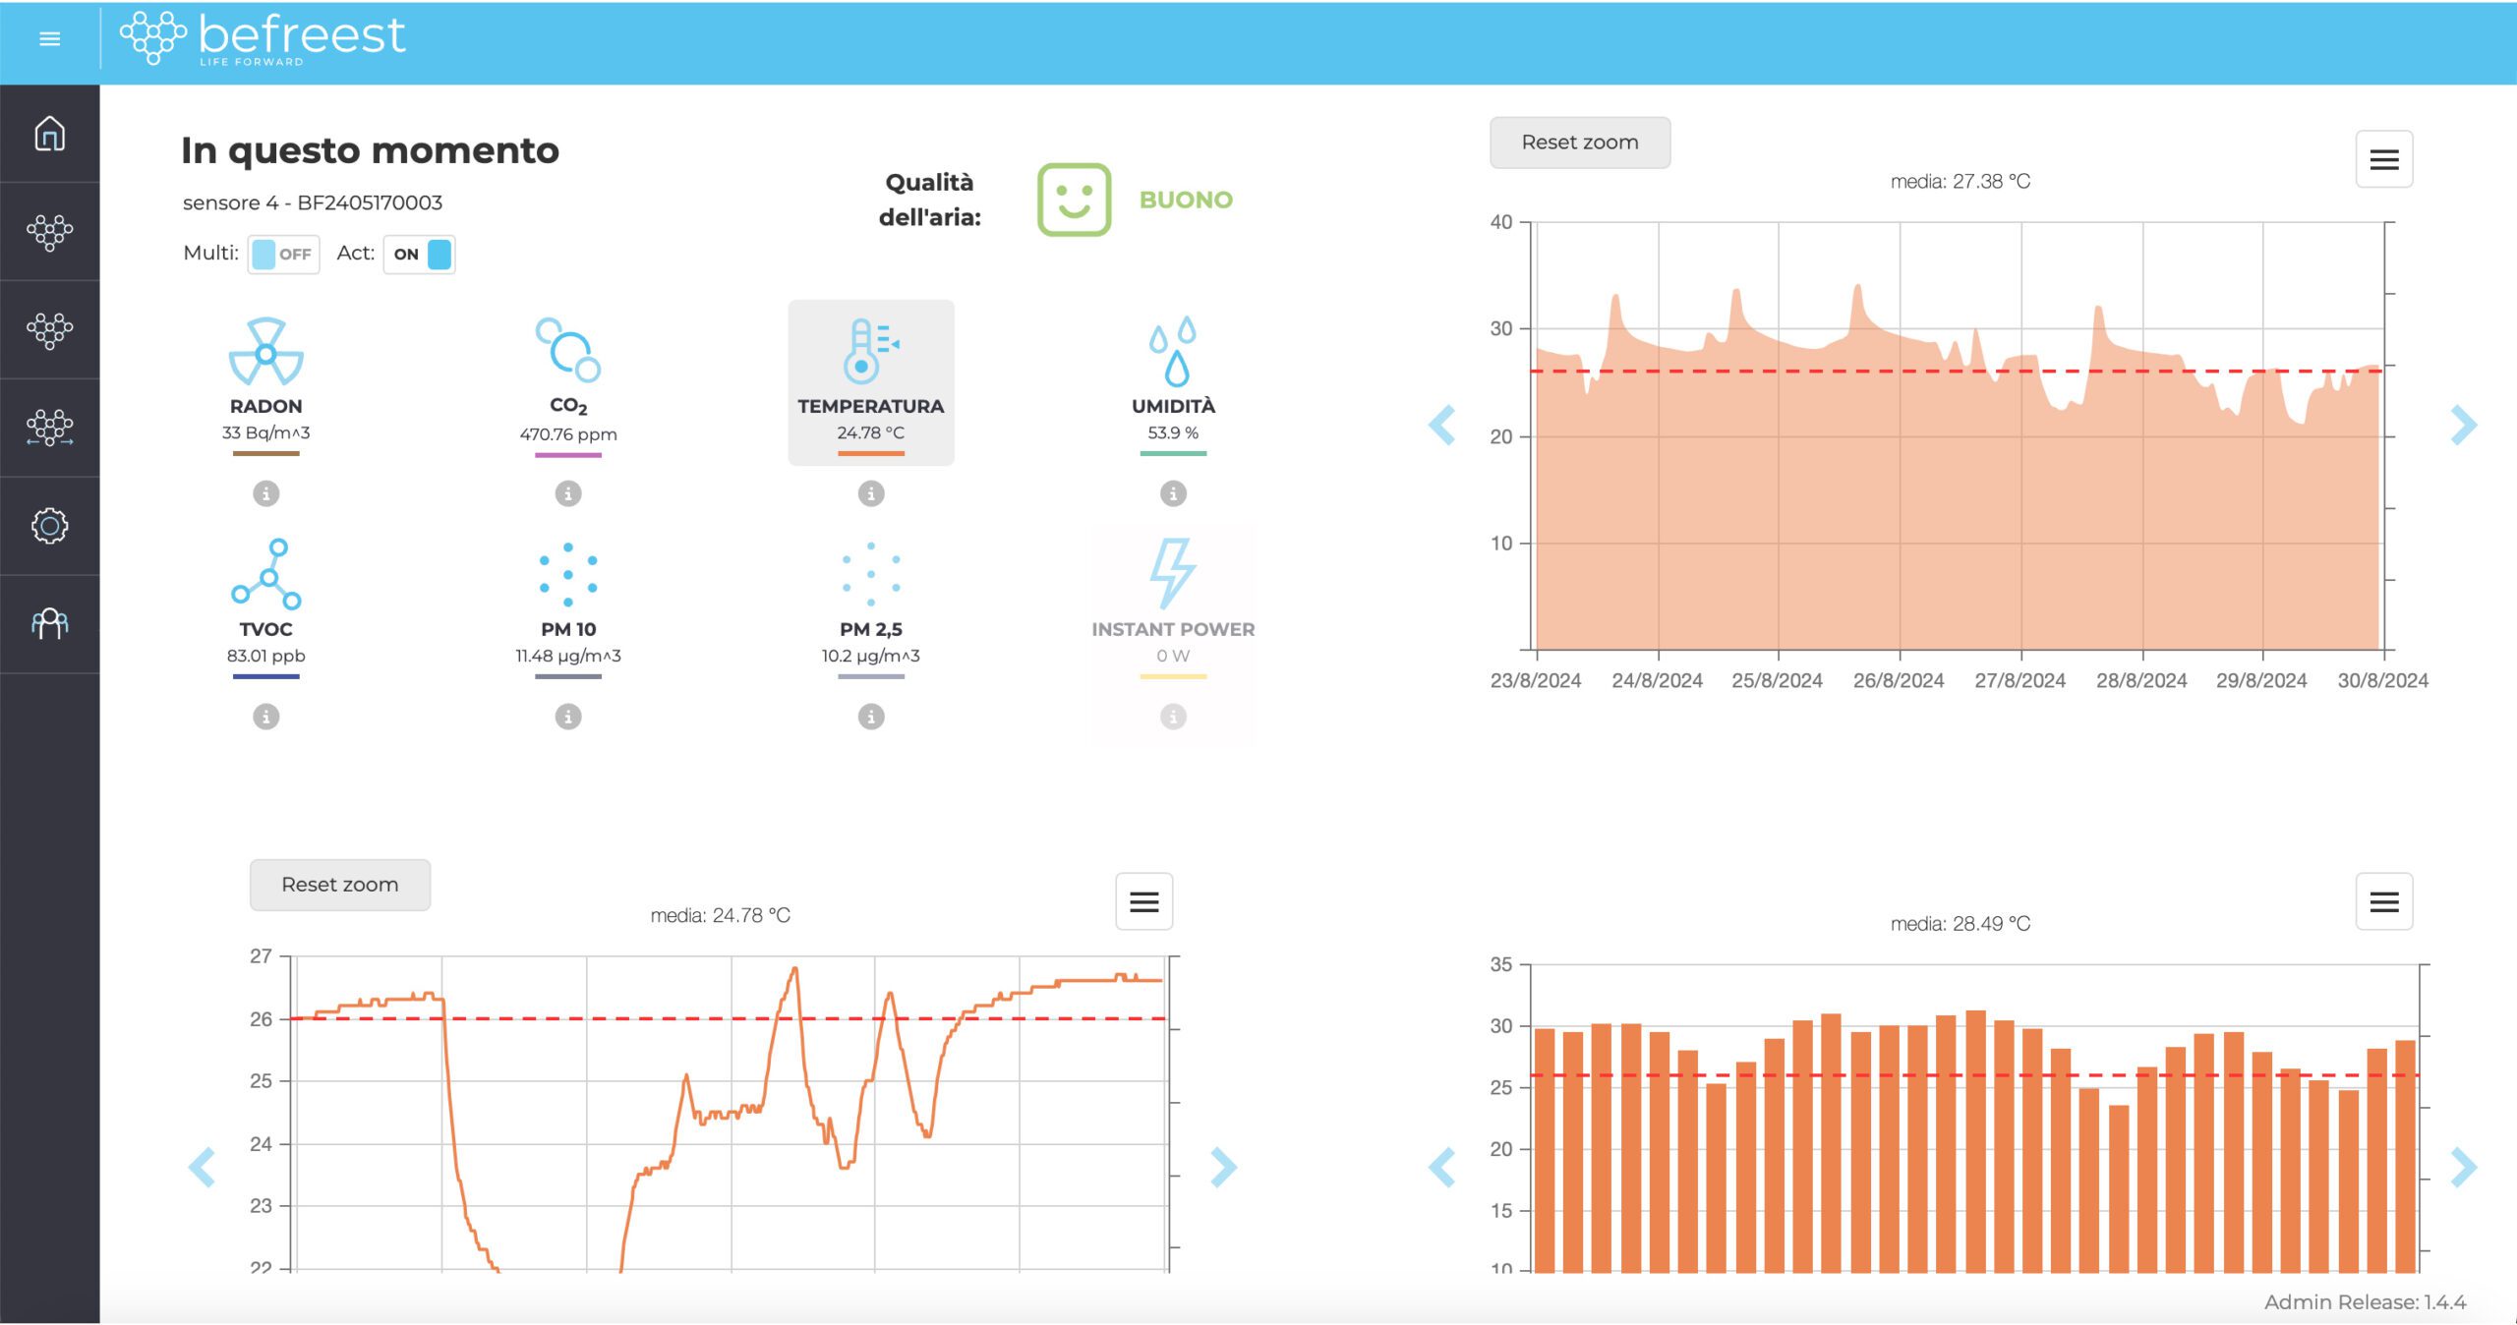Show info for PM 2,5

[x=871, y=717]
